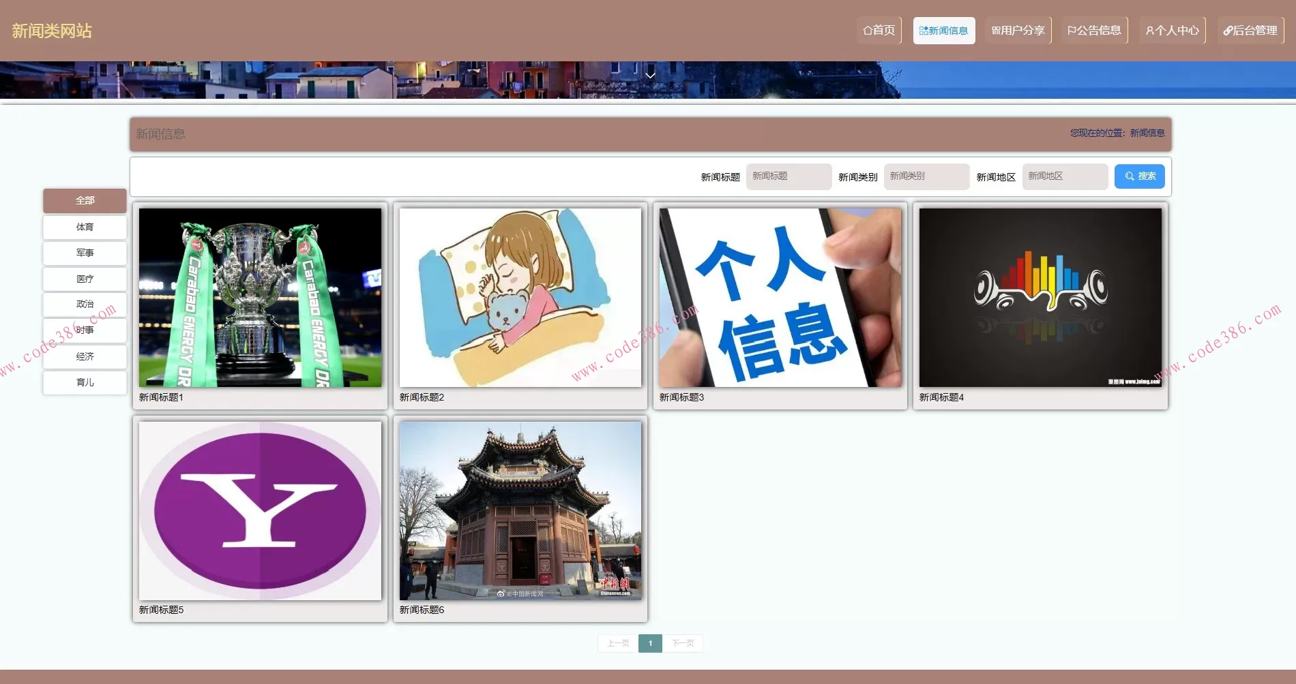Go to 公告信息 in the top navigation
Screen dimensions: 1296x684
[x=1094, y=31]
